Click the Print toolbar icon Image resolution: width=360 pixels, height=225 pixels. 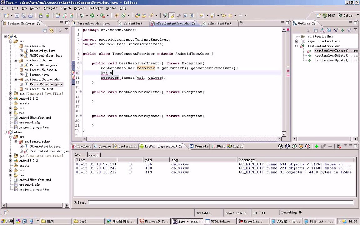click(31, 16)
